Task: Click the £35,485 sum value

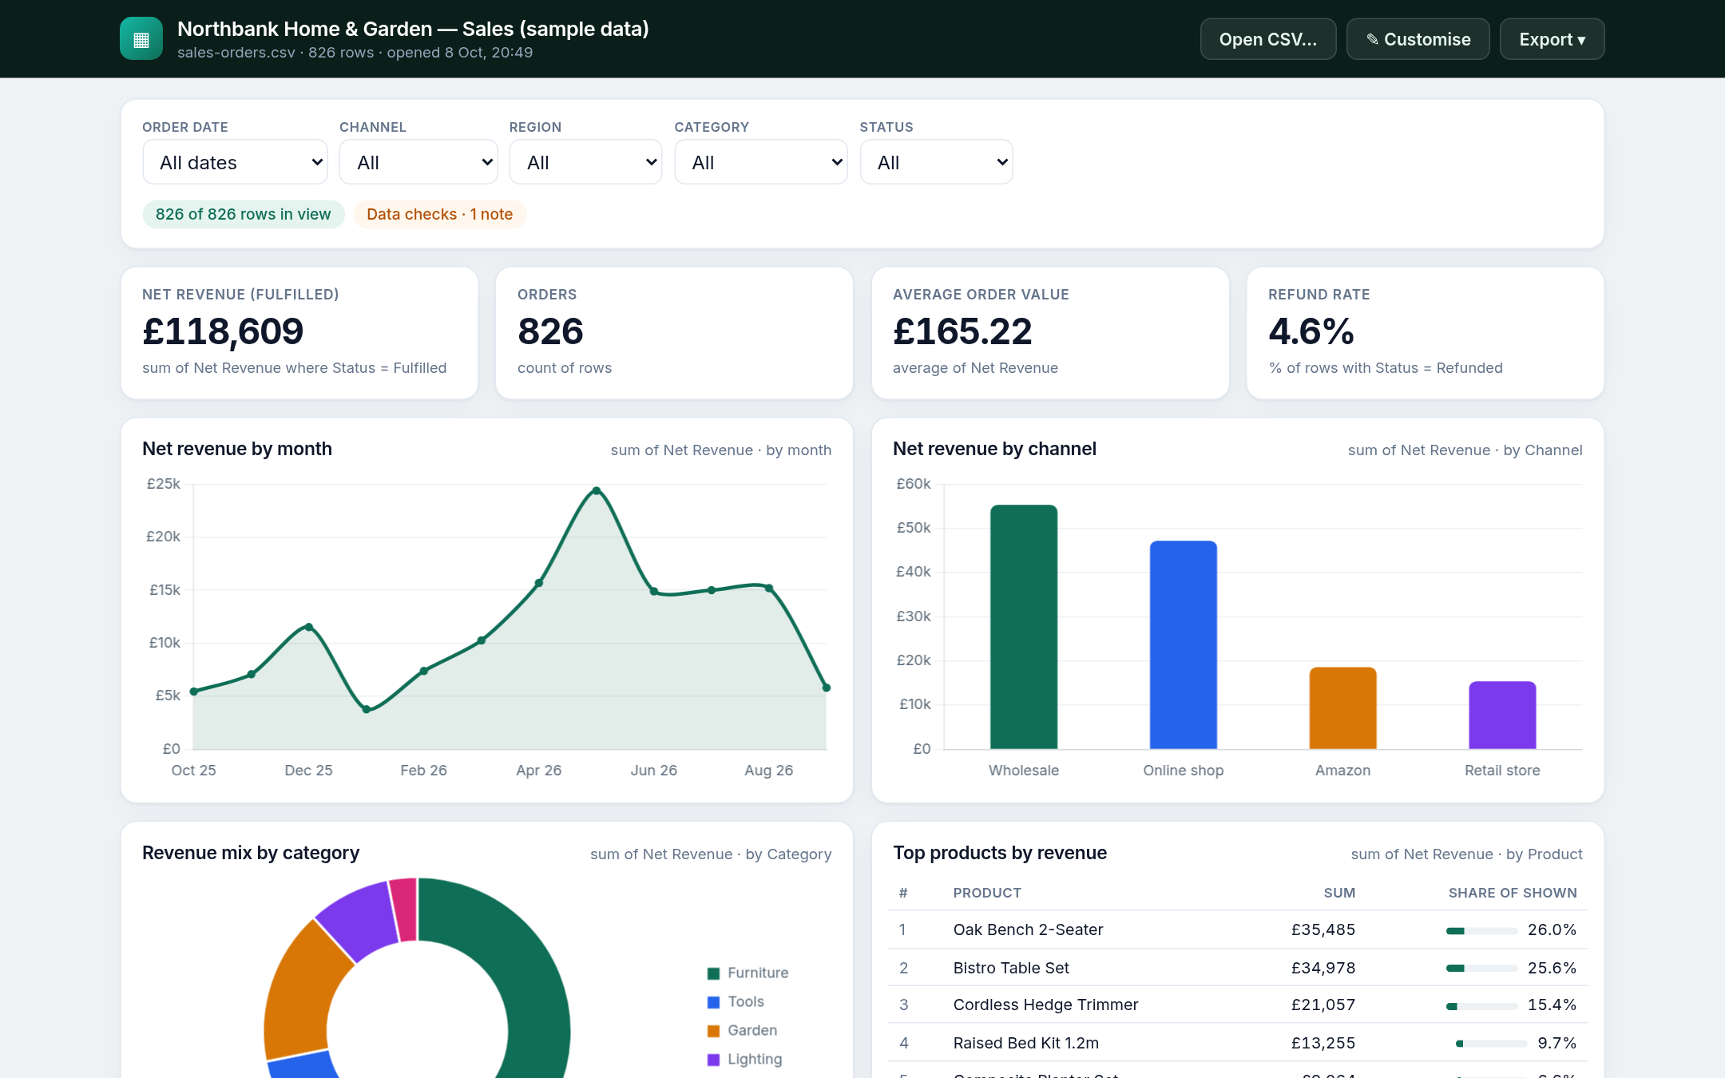Action: (x=1323, y=929)
